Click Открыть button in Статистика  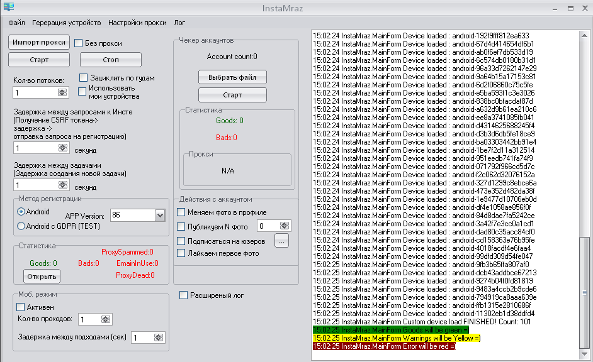[x=42, y=277]
